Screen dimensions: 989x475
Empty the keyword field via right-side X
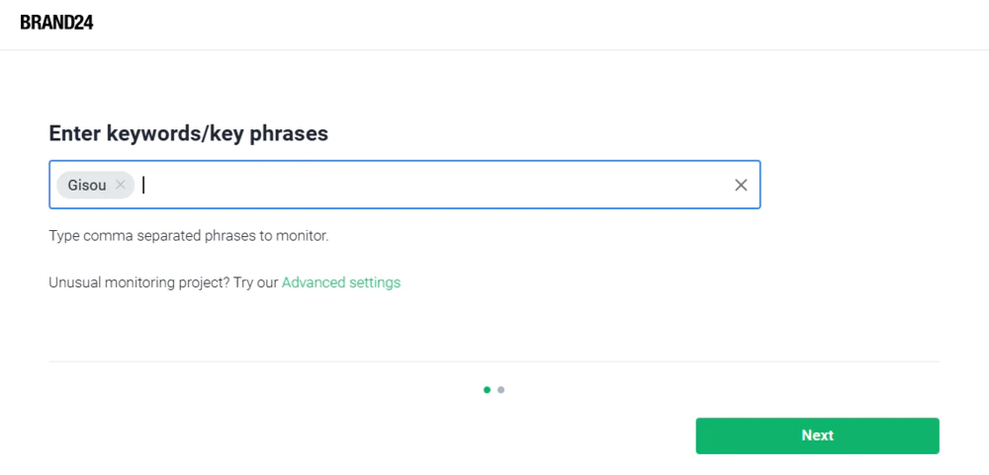[x=741, y=185]
